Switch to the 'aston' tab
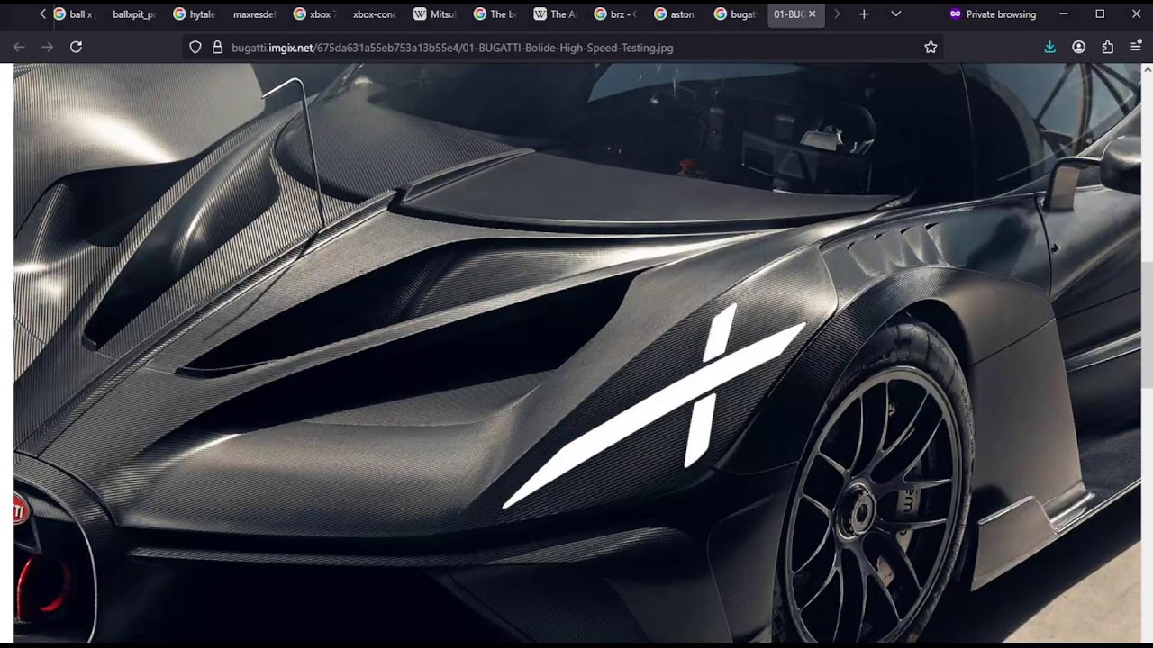The height and width of the screenshot is (648, 1153). coord(675,14)
